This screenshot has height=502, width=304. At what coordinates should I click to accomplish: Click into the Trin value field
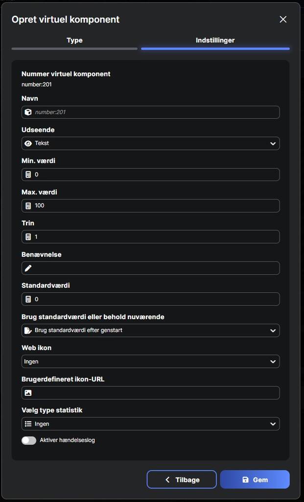coord(155,237)
